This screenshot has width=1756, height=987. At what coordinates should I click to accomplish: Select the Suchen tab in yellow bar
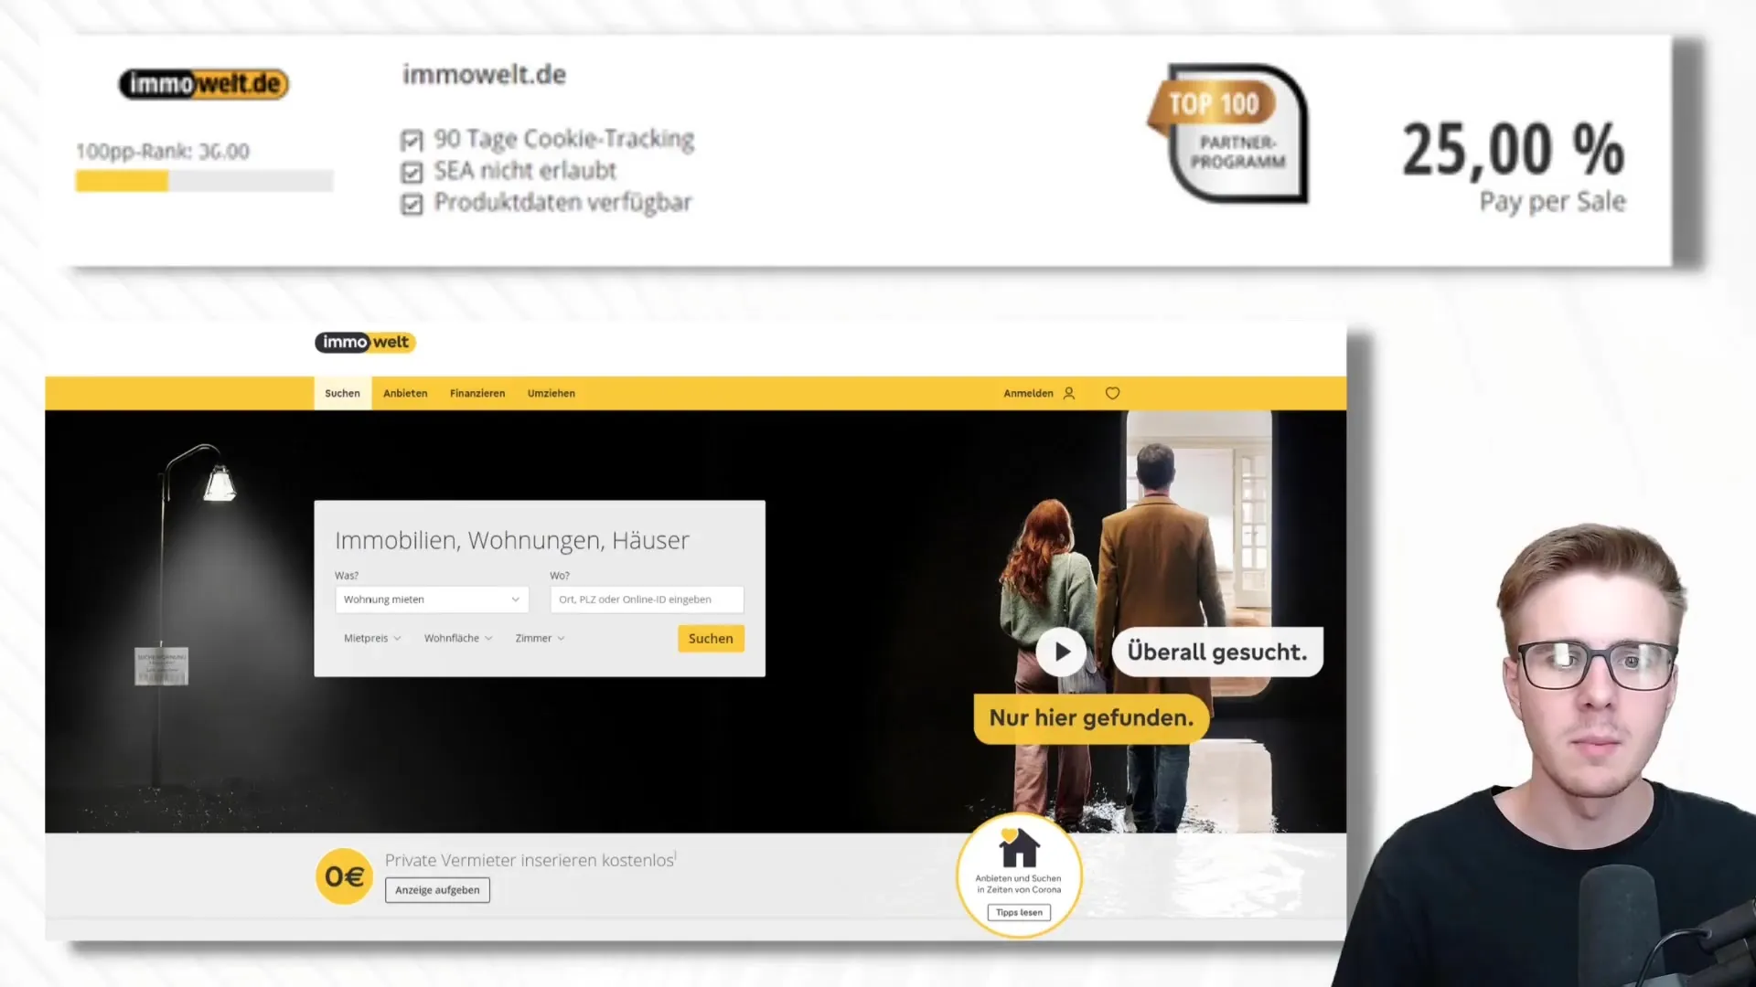pos(343,393)
